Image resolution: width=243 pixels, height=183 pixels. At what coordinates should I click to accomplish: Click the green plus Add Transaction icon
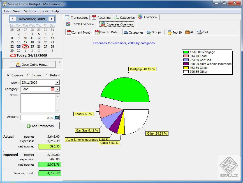(x=29, y=126)
